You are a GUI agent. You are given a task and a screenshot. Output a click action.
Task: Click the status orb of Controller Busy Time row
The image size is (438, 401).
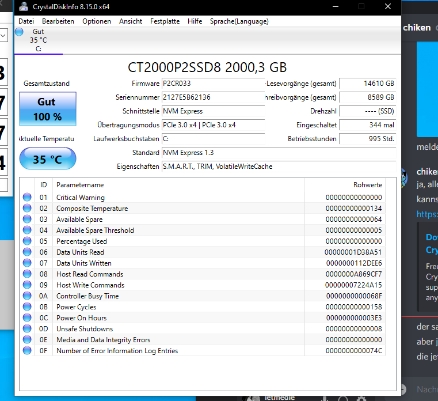(27, 296)
